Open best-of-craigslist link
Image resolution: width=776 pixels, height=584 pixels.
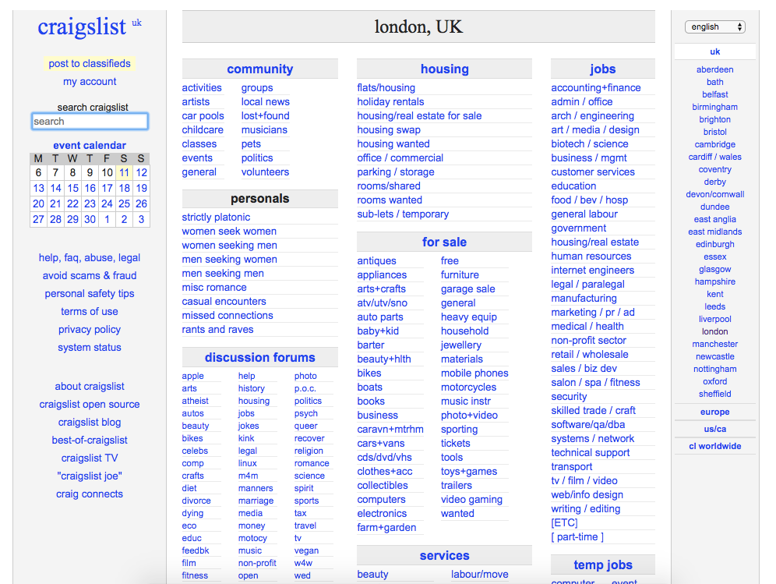click(x=90, y=440)
